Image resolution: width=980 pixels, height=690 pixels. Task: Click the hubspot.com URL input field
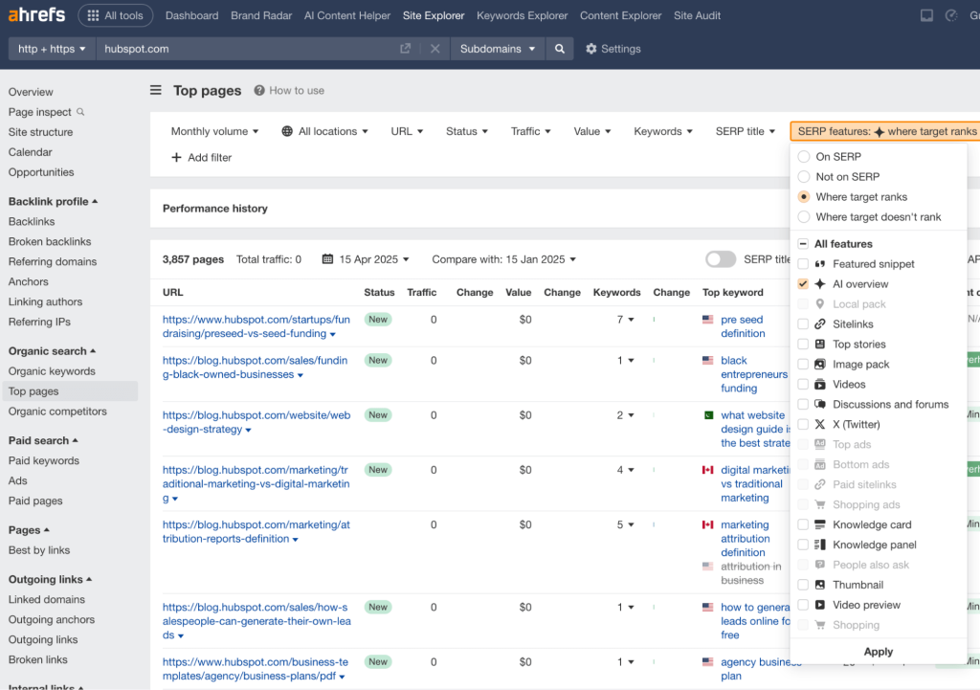[x=247, y=49]
